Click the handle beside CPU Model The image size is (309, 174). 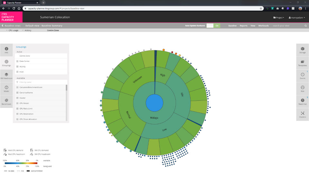click(x=17, y=103)
